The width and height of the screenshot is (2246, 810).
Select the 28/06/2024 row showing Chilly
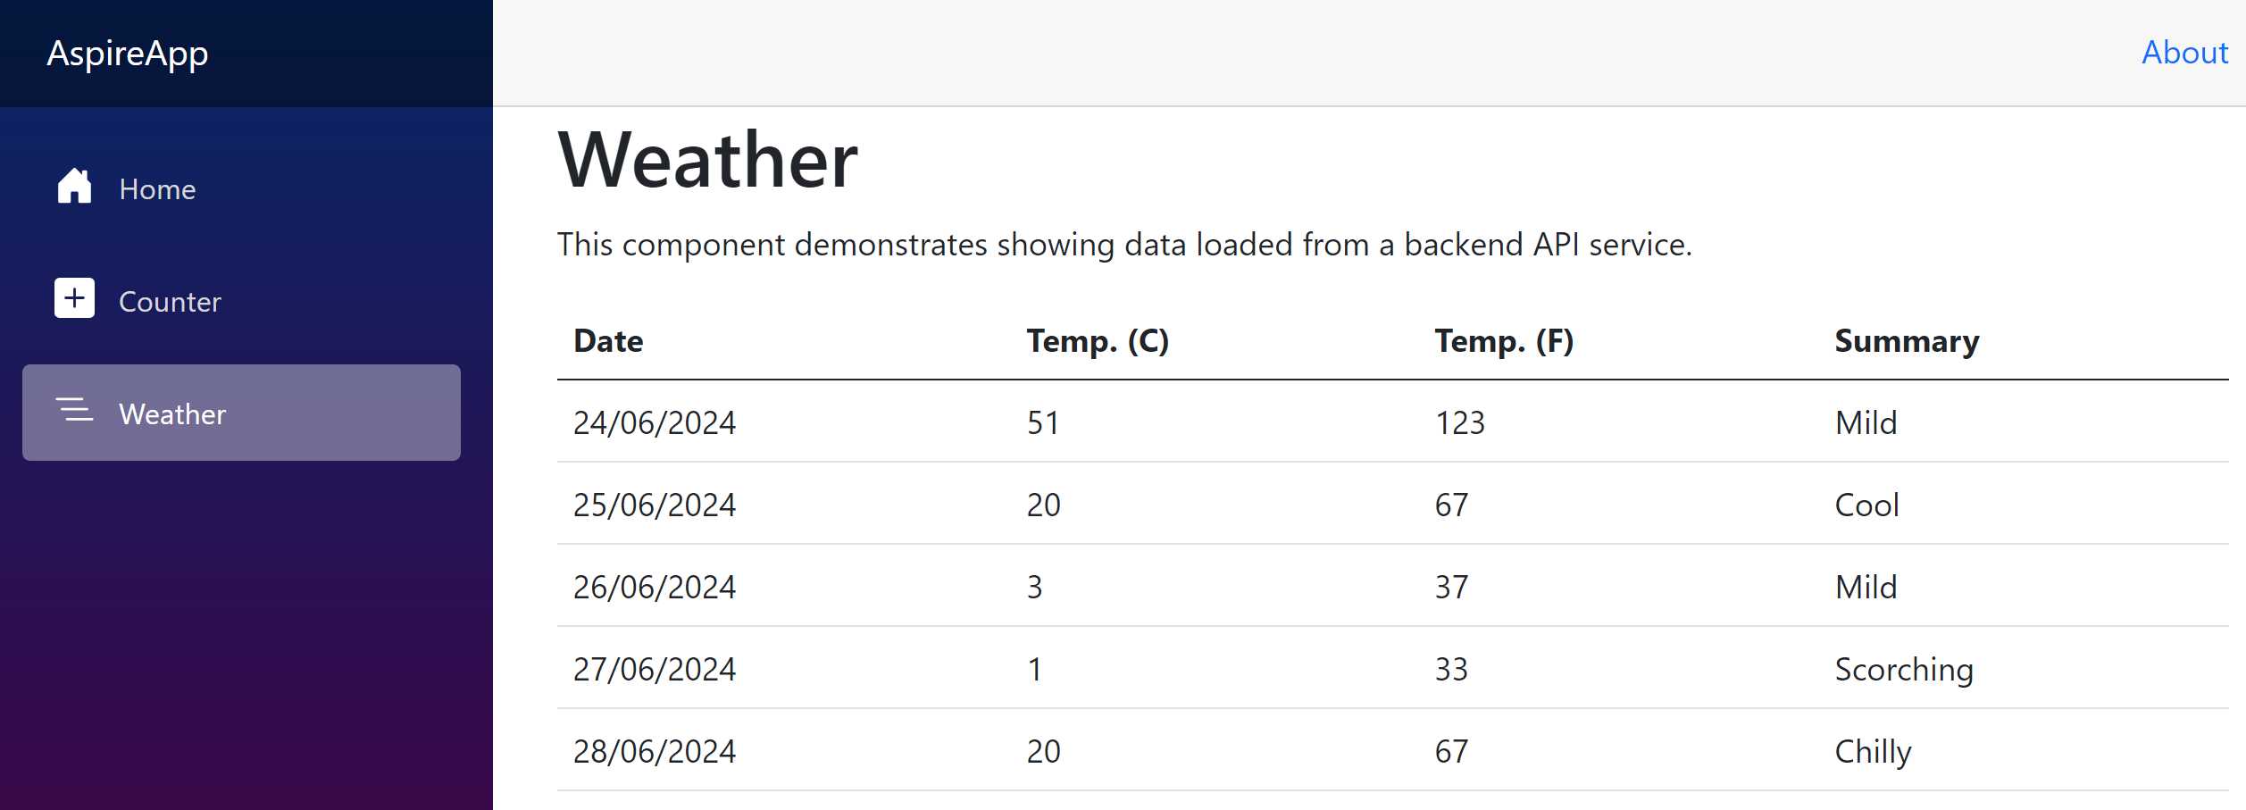(x=655, y=750)
